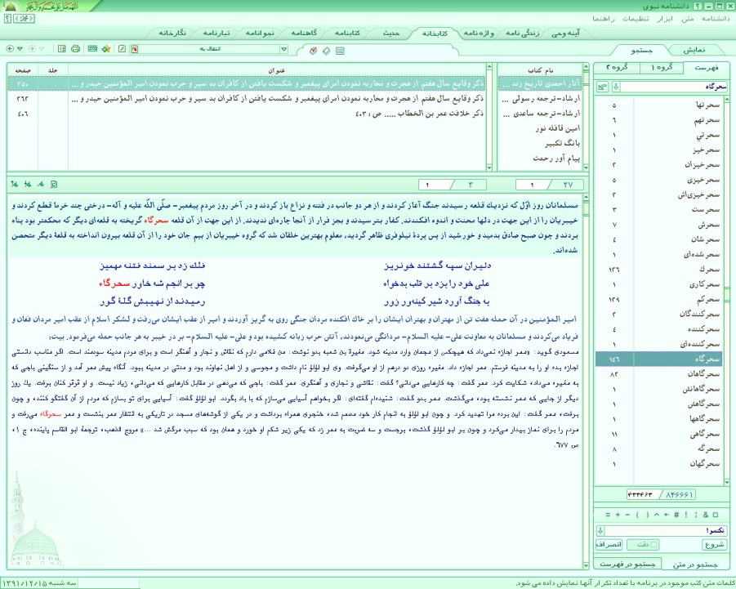Insert the exclamation mark operator symbol
Image resolution: width=736 pixels, height=589 pixels.
coord(686,515)
